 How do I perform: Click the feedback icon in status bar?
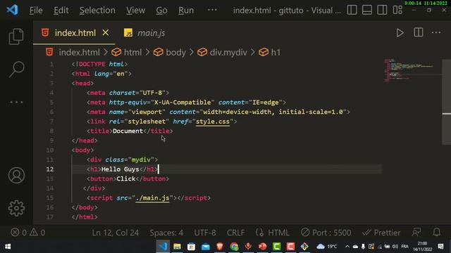(416, 232)
